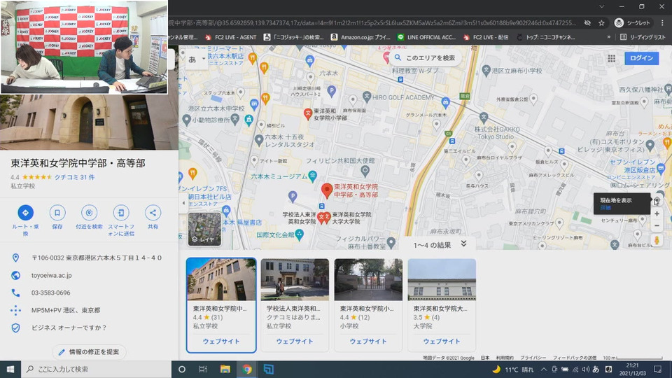Open the あ input mode dropdown on the map
Screen dimensions: 672x378
[197, 59]
